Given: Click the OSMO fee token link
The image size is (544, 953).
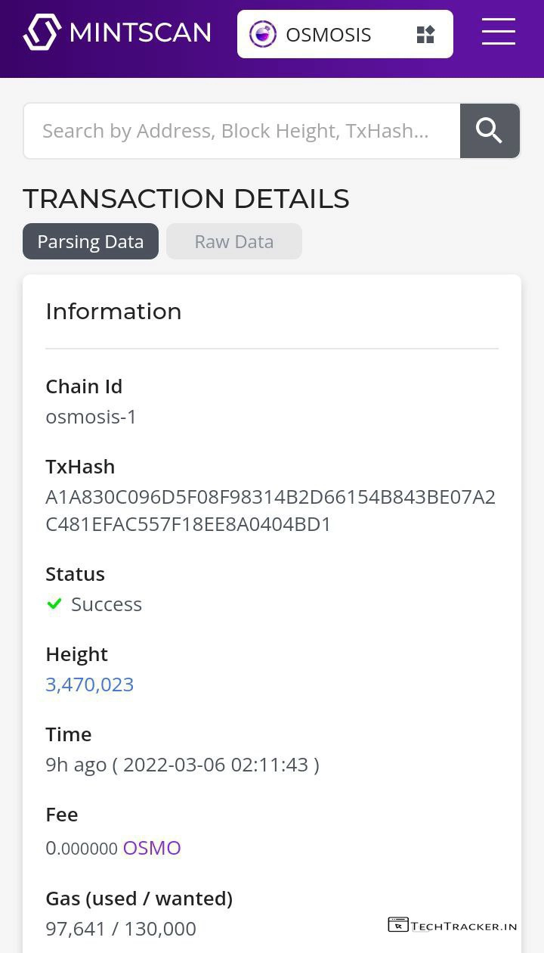Looking at the screenshot, I should tap(152, 848).
